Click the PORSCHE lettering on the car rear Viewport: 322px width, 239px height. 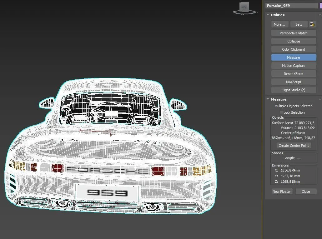(107, 170)
